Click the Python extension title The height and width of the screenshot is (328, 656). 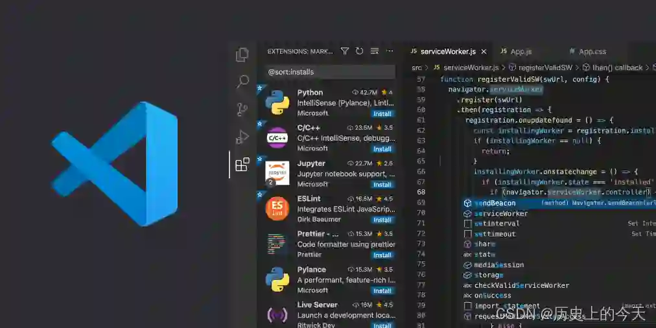tap(310, 93)
